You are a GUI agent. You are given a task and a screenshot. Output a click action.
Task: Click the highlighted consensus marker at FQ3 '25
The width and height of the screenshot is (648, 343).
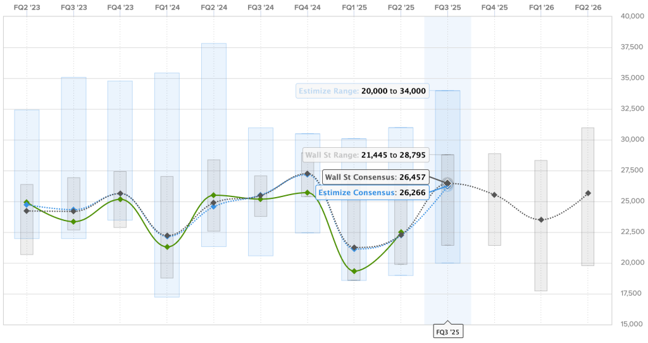[447, 183]
